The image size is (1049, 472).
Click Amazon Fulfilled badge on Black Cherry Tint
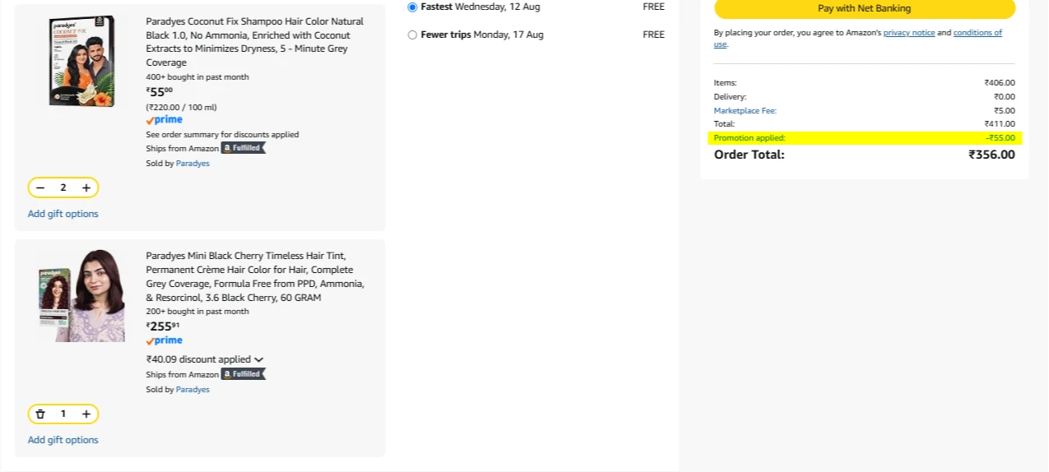(x=244, y=374)
